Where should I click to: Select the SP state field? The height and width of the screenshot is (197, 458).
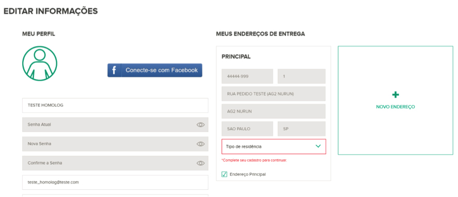[x=302, y=129]
